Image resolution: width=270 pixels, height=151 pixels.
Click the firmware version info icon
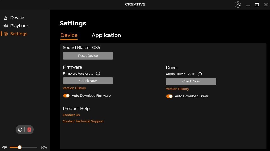tap(98, 74)
